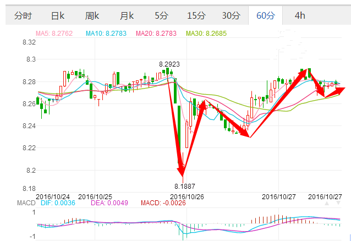
Task: Switch to the 分时 tab
Action: [23, 15]
